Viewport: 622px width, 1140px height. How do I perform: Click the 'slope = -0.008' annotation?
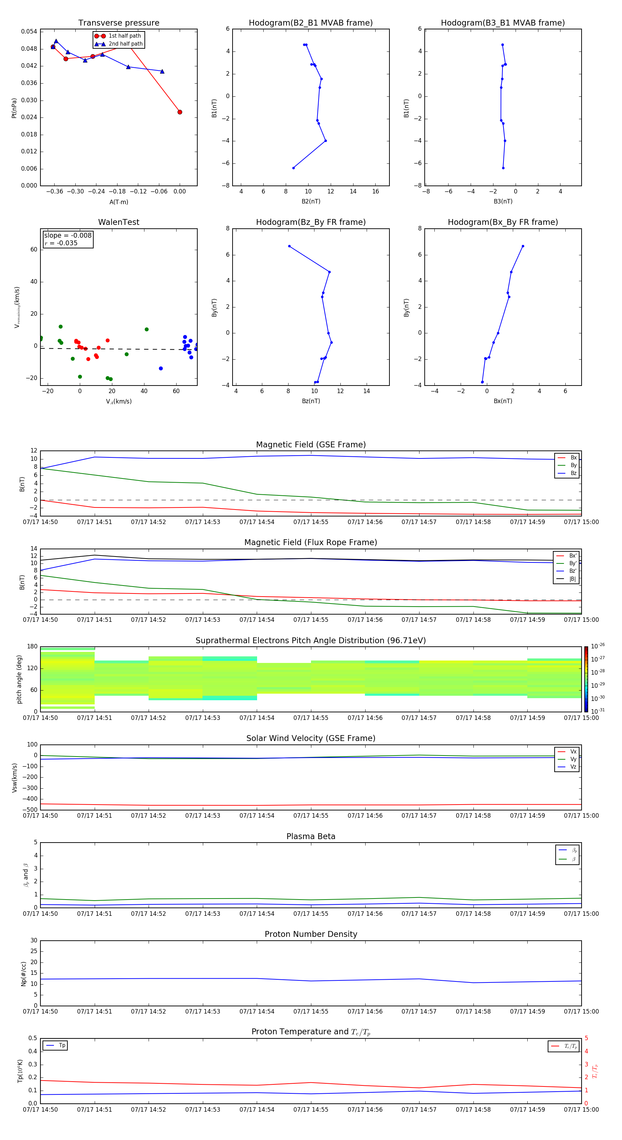[x=68, y=236]
